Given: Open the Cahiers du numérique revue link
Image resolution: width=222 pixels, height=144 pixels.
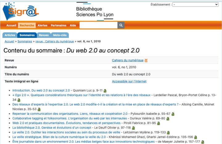Looking at the screenshot, I should point(128,60).
